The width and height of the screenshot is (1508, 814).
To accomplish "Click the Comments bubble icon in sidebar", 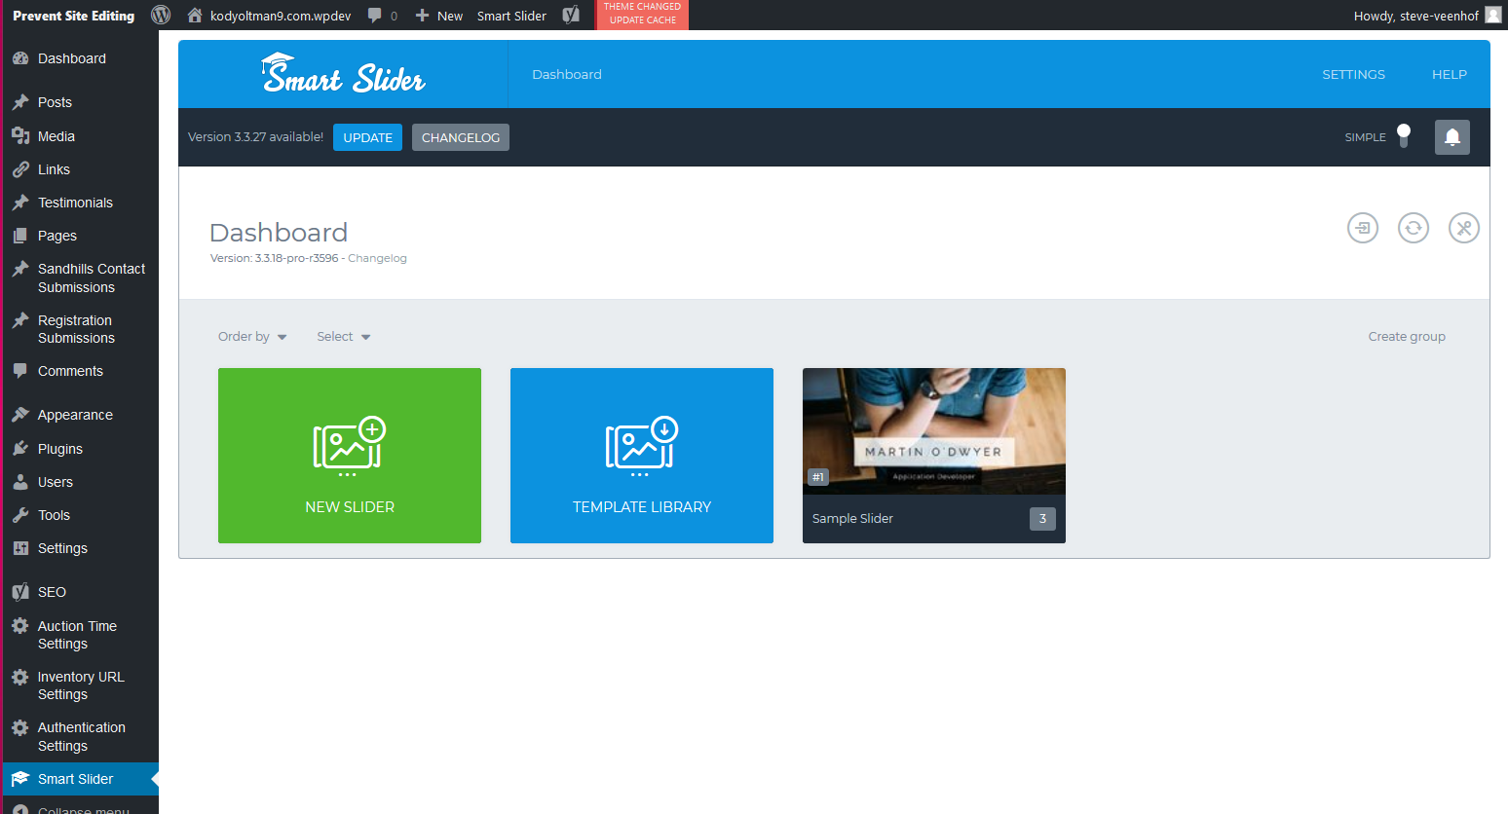I will (20, 371).
